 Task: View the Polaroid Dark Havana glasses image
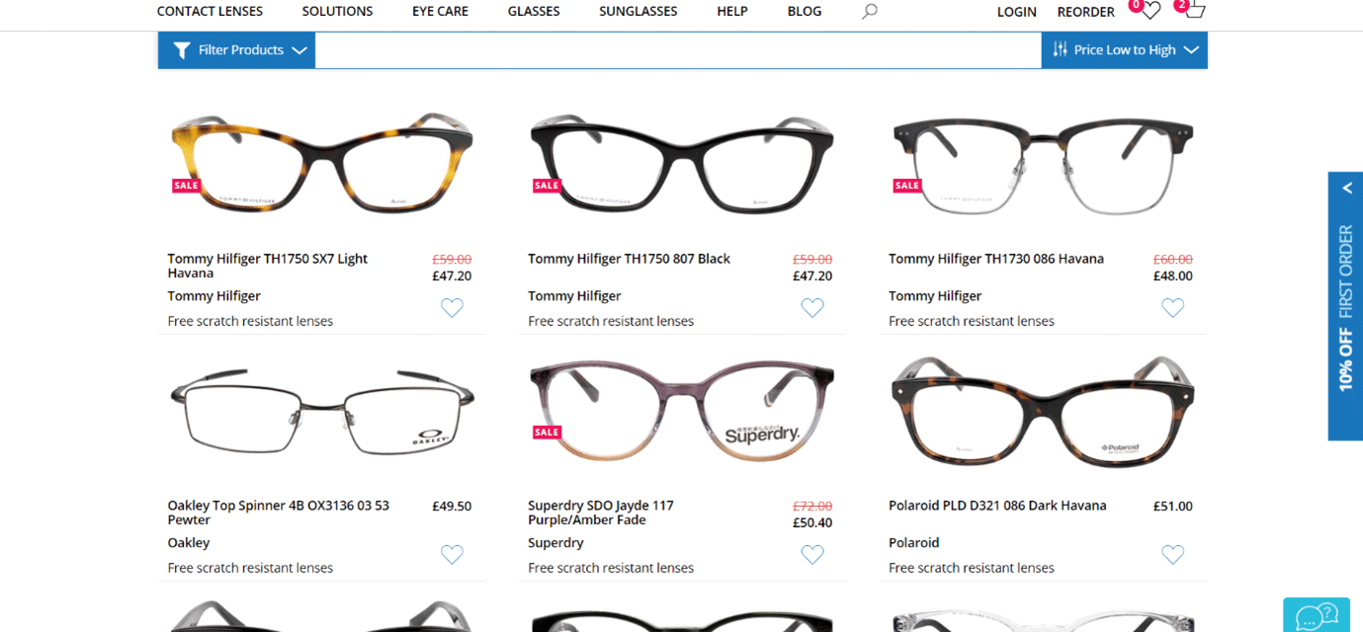pyautogui.click(x=1044, y=411)
